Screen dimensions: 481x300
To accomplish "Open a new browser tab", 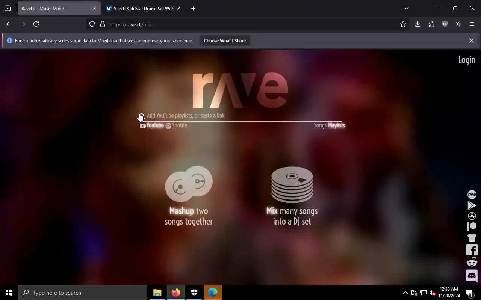I will [193, 8].
